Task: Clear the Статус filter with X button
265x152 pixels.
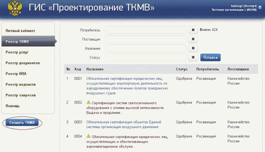Action: coord(193,57)
